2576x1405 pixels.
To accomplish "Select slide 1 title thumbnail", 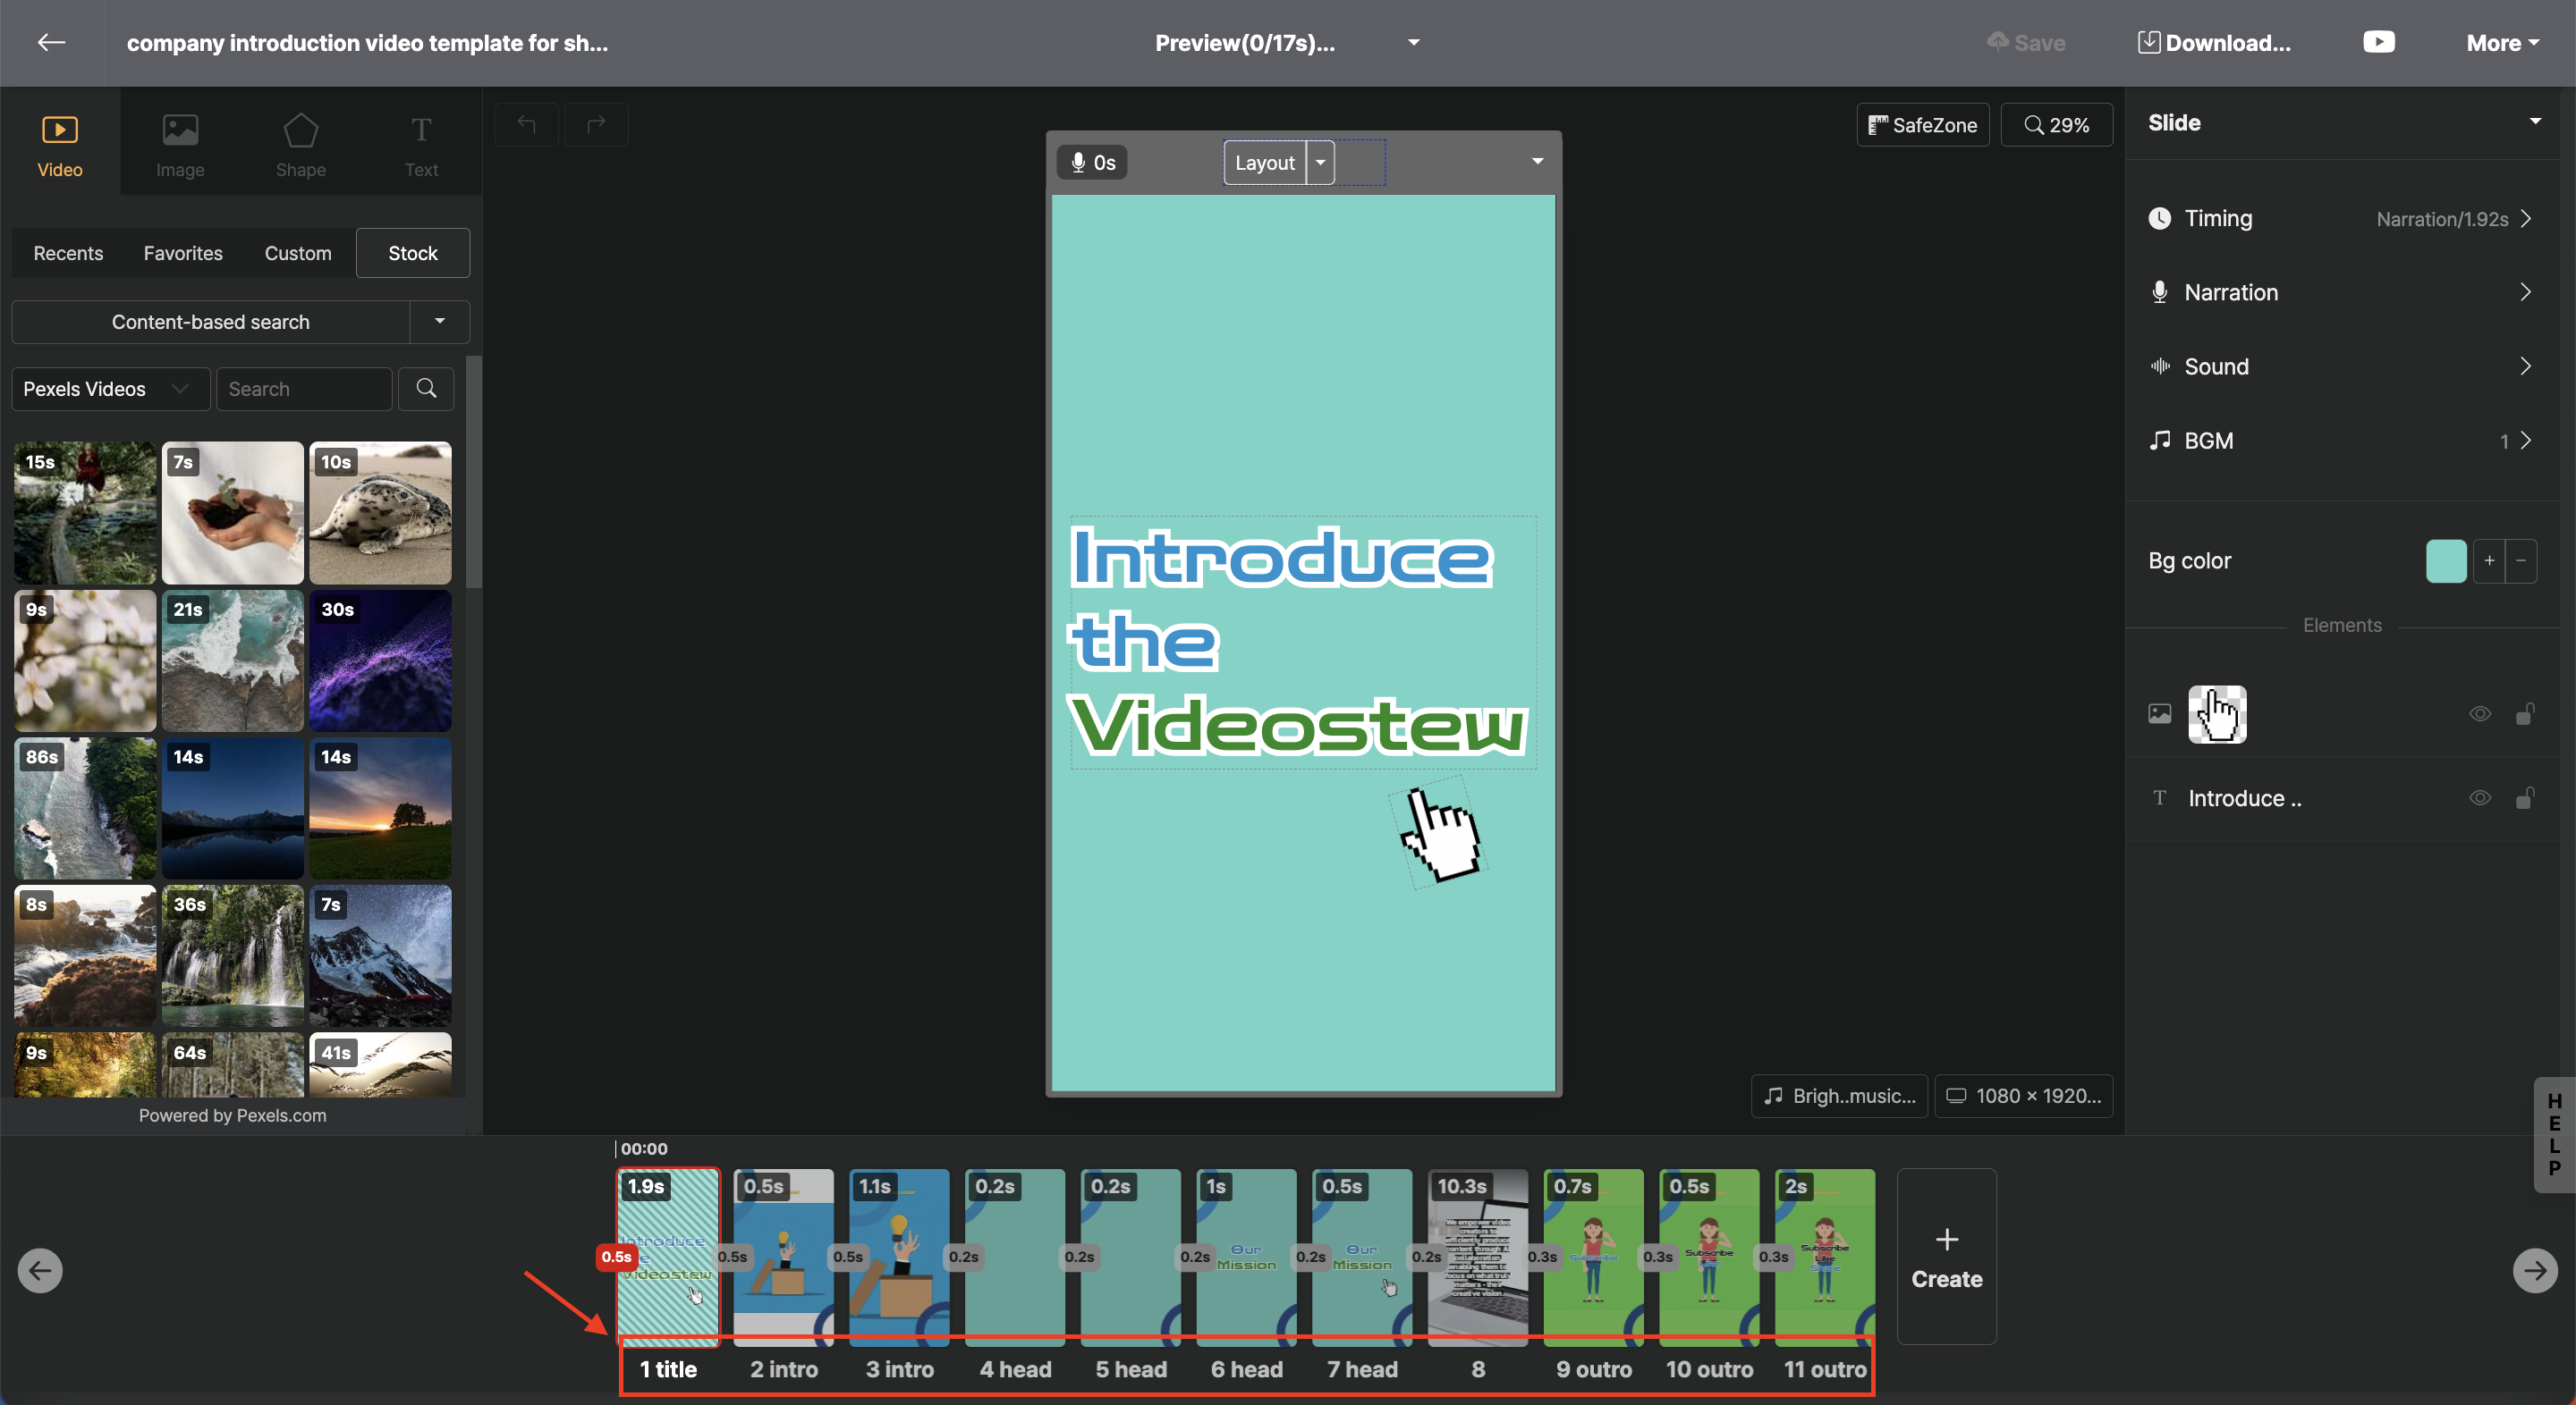I will [x=668, y=1256].
